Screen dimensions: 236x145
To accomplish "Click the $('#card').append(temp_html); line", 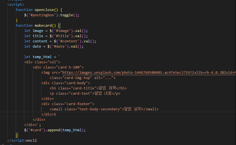I will coord(55,130).
